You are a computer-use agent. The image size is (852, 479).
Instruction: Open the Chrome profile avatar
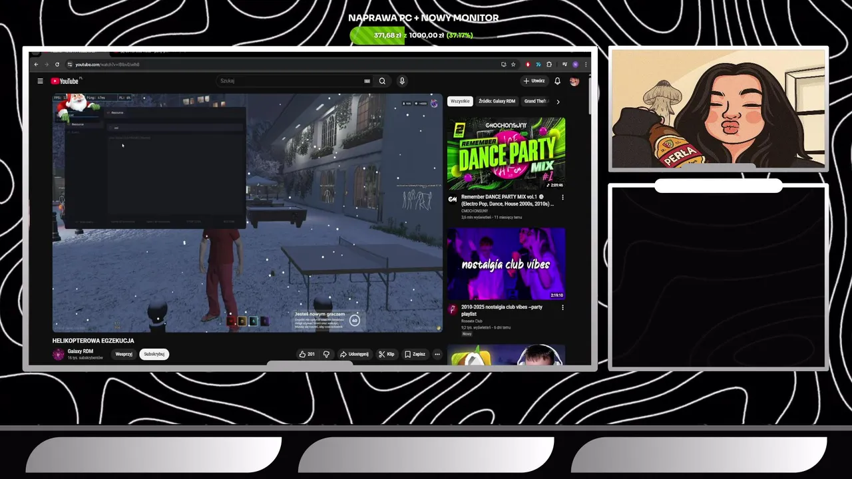point(575,65)
